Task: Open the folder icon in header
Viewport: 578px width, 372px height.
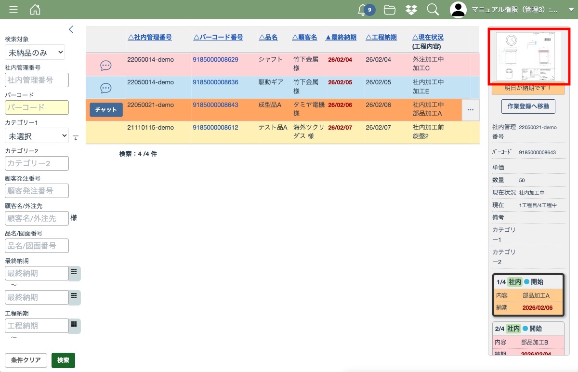Action: pos(390,10)
